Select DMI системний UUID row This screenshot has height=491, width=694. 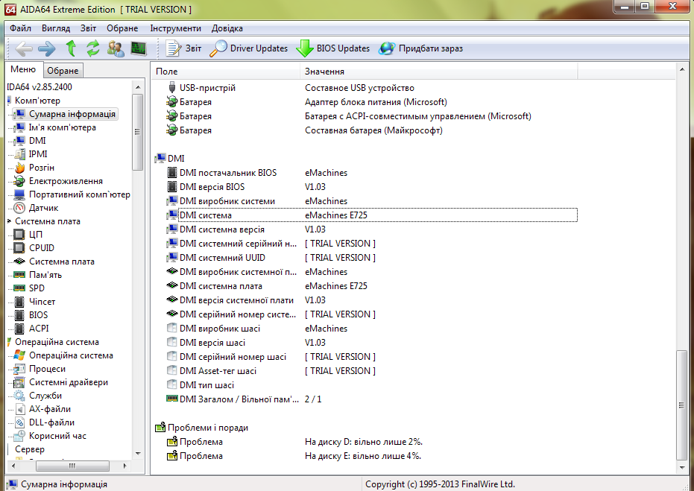pos(371,258)
